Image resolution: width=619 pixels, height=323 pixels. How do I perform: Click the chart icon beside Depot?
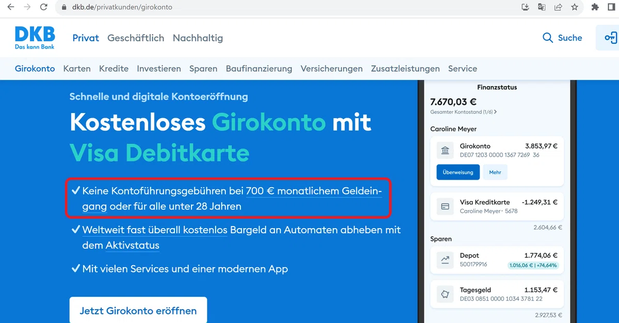pyautogui.click(x=445, y=260)
